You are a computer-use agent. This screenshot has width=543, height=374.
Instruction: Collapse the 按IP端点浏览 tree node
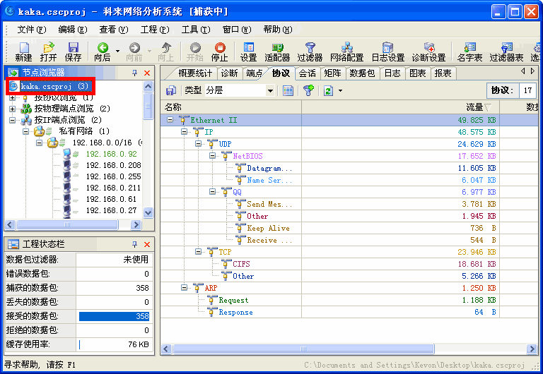tap(13, 120)
